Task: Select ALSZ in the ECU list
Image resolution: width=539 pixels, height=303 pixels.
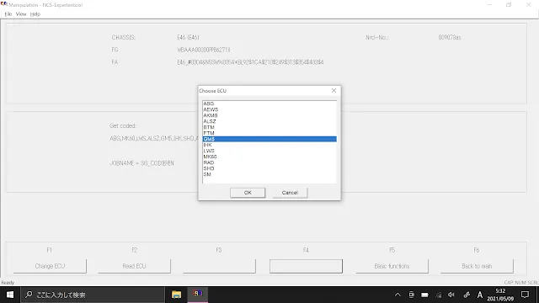Action: pyautogui.click(x=269, y=121)
